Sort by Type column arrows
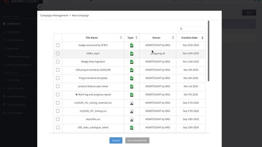Screen dimensions: 262x147 click(x=136, y=38)
